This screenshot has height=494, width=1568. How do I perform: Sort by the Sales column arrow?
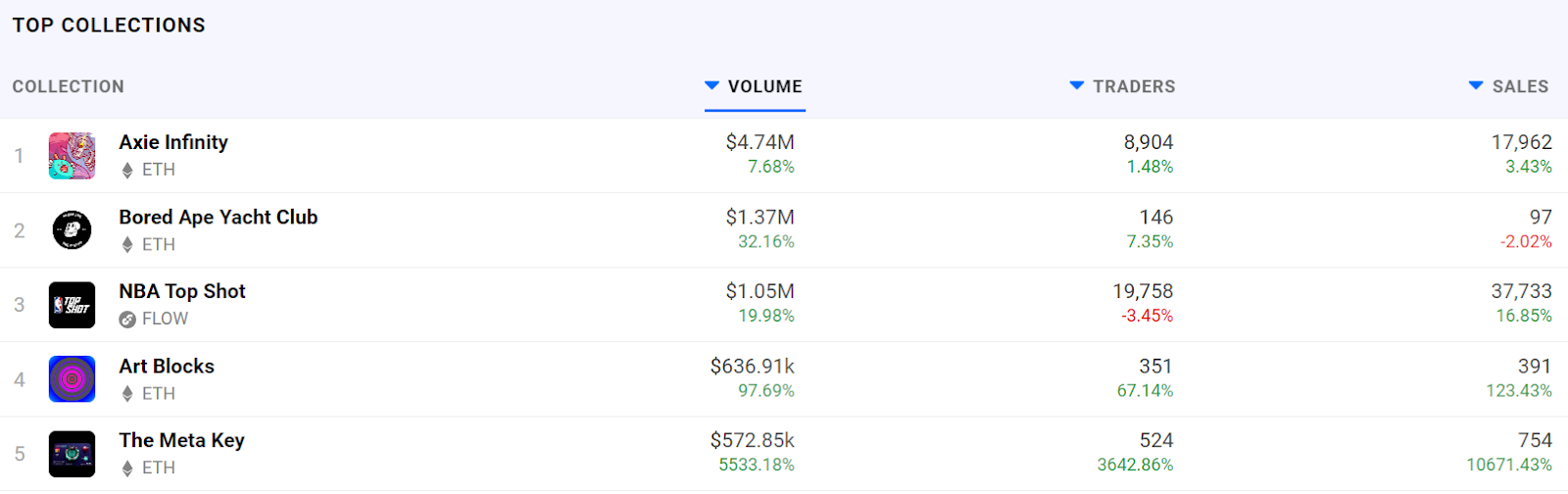1476,86
